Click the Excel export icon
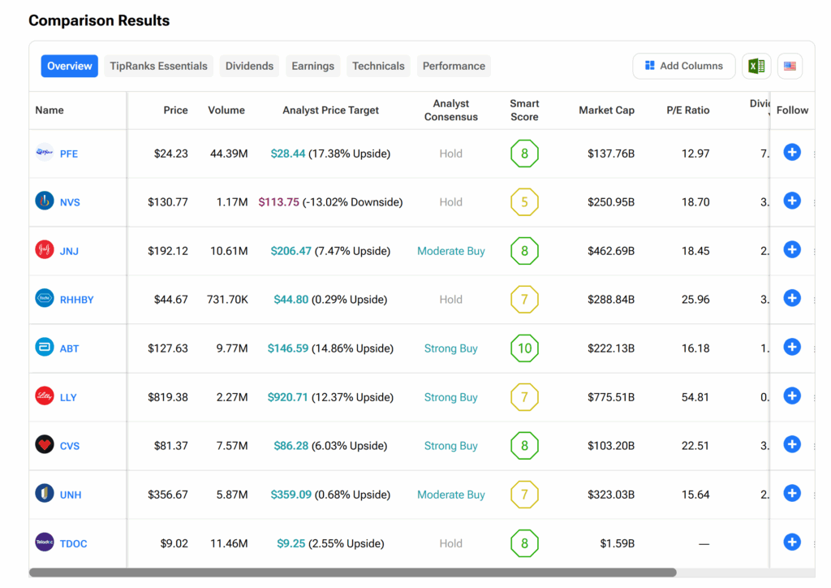The image size is (831, 588). tap(756, 67)
